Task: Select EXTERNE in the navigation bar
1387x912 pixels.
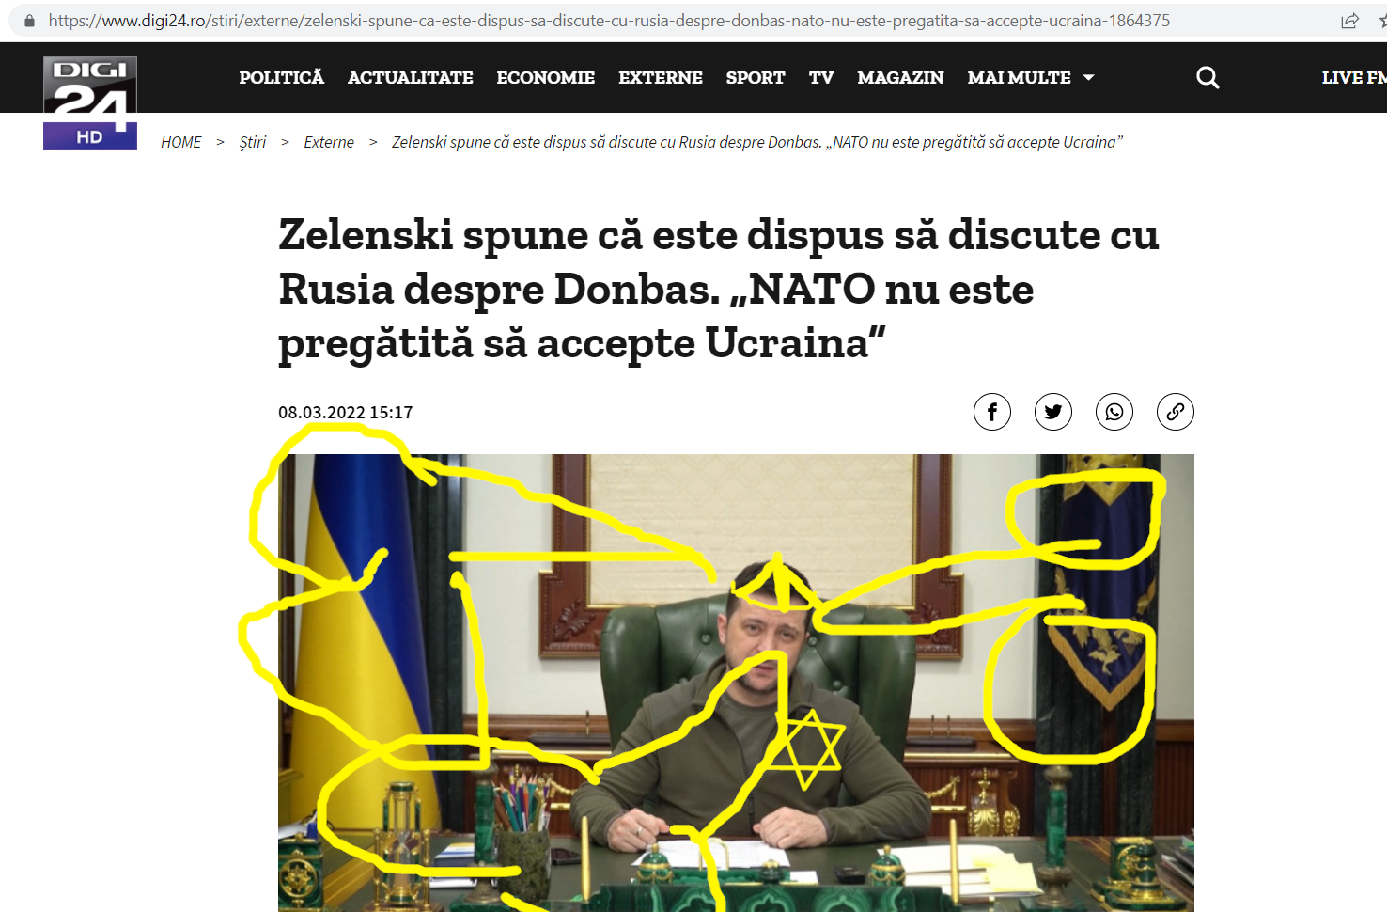Action: tap(661, 78)
